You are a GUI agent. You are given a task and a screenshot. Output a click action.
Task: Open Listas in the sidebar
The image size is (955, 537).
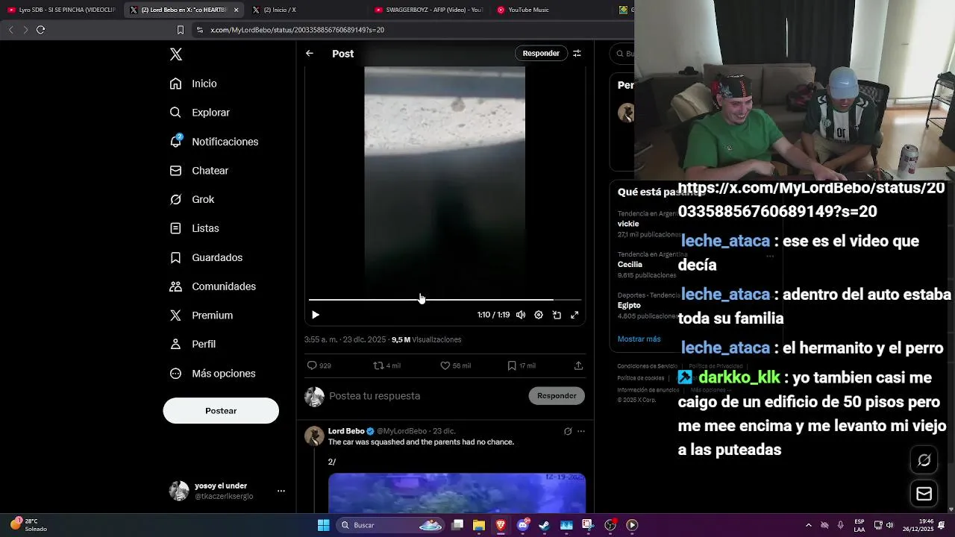click(195, 228)
